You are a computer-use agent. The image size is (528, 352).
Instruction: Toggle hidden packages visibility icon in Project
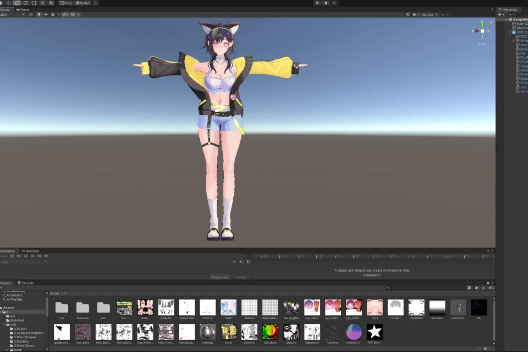coord(491,288)
